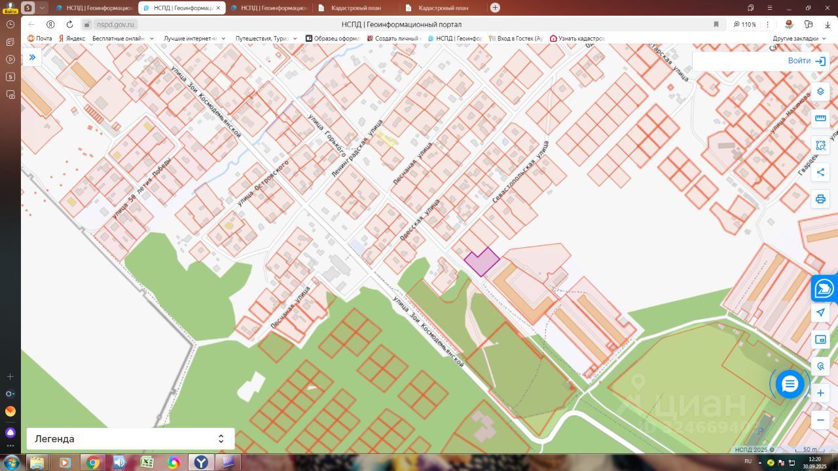Select the purple highlighted land parcel

[482, 262]
